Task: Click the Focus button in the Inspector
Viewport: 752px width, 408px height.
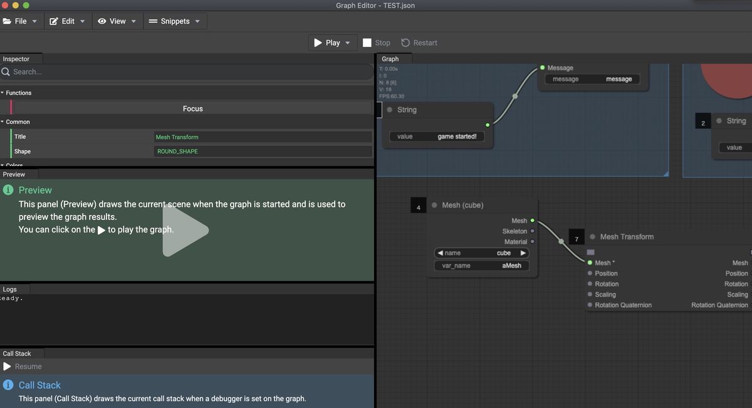Action: coord(192,108)
